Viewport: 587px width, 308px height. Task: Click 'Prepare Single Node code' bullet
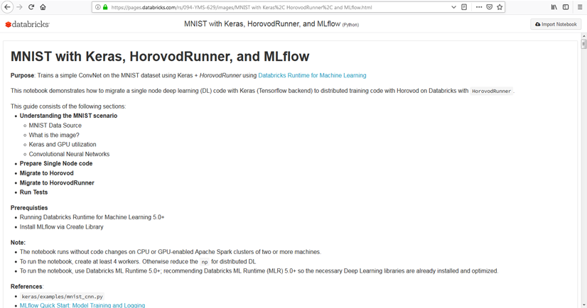click(56, 164)
